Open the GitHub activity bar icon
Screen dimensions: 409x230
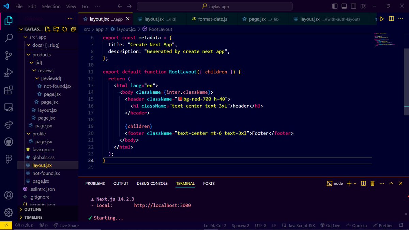point(9,142)
